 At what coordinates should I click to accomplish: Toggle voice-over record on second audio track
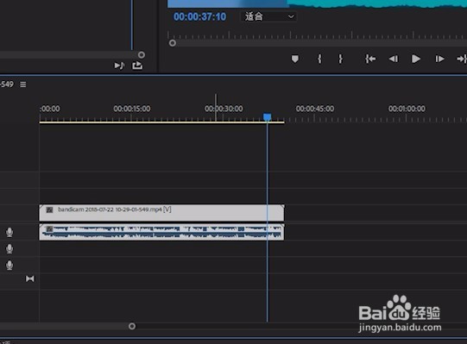(9, 249)
